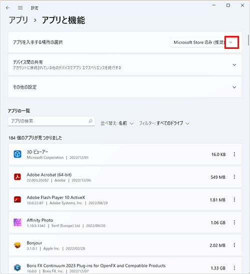Click the 3D ビューアー app icon

click(17, 154)
